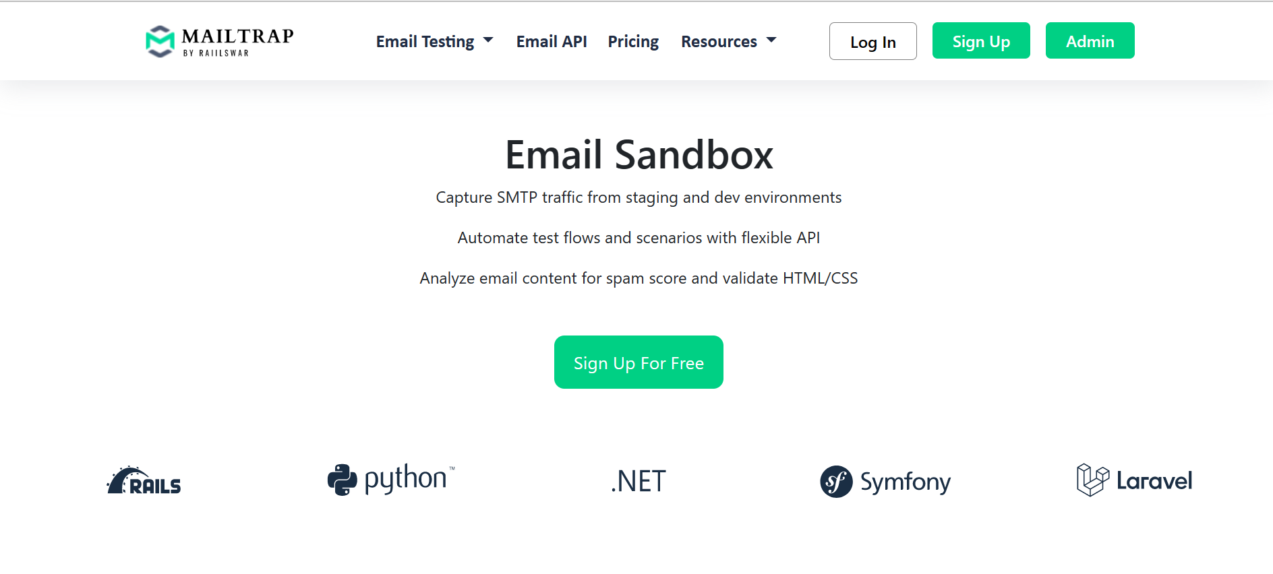Open the Admin button in header

(x=1090, y=41)
